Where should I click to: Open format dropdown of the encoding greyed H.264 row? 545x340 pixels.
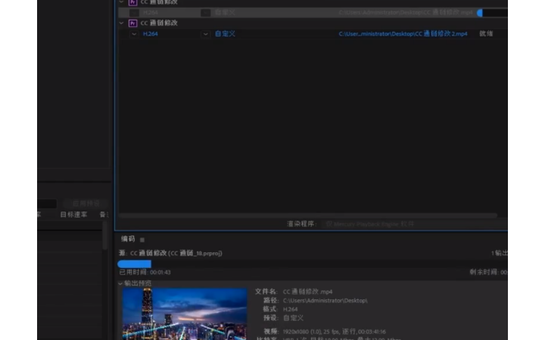134,13
